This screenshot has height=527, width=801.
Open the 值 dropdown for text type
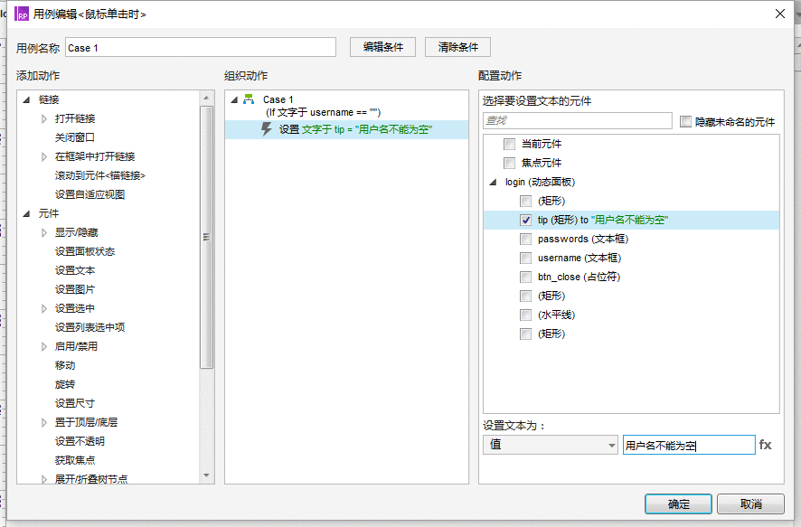[551, 445]
